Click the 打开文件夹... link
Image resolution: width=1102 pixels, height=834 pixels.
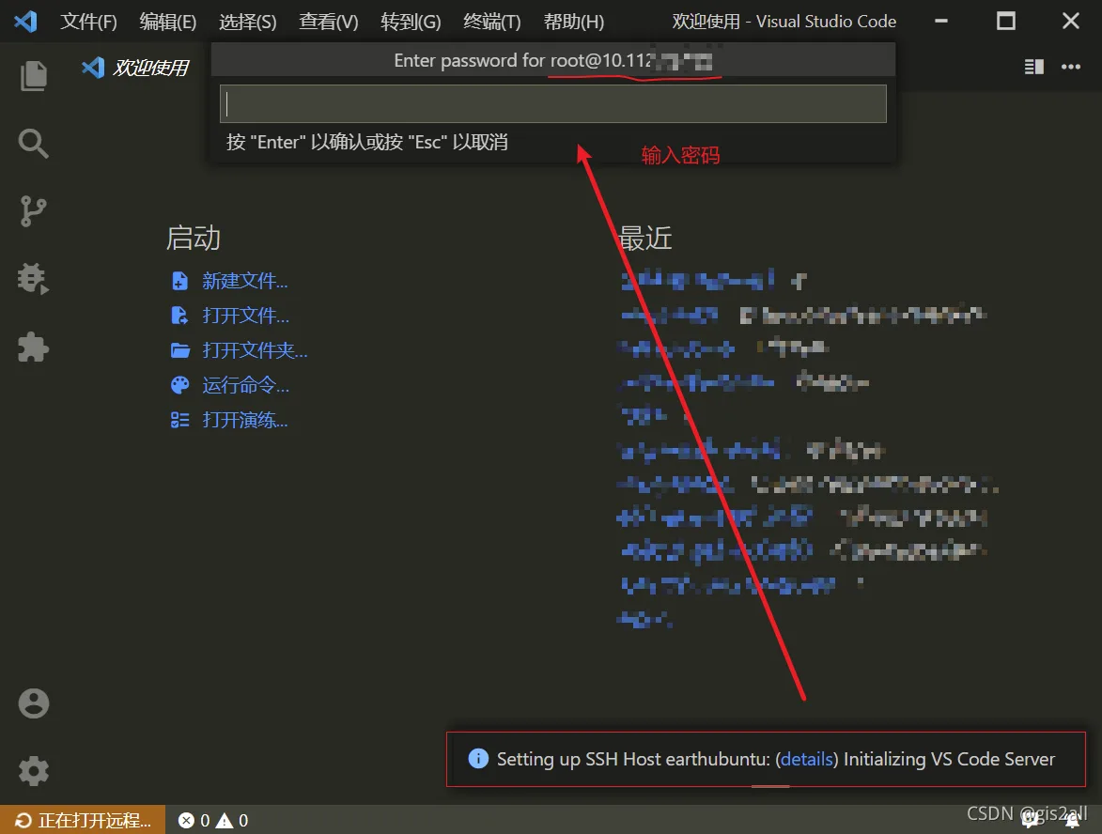pos(256,350)
